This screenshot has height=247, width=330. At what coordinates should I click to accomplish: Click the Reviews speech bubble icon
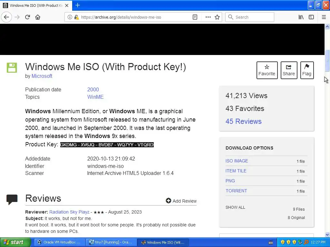[x=12, y=199]
